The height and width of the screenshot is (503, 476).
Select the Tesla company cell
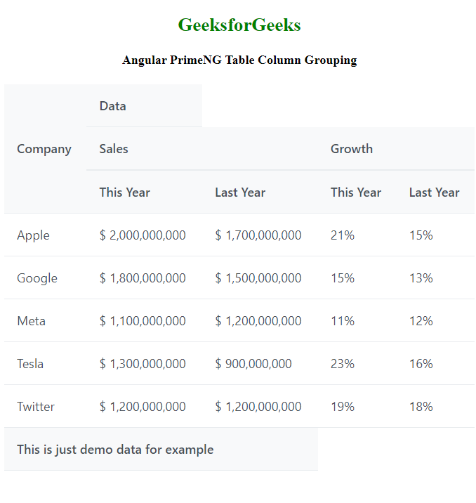click(30, 364)
